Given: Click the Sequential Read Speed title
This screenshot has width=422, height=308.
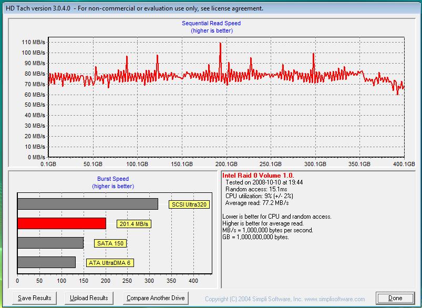Looking at the screenshot, I should 211,23.
